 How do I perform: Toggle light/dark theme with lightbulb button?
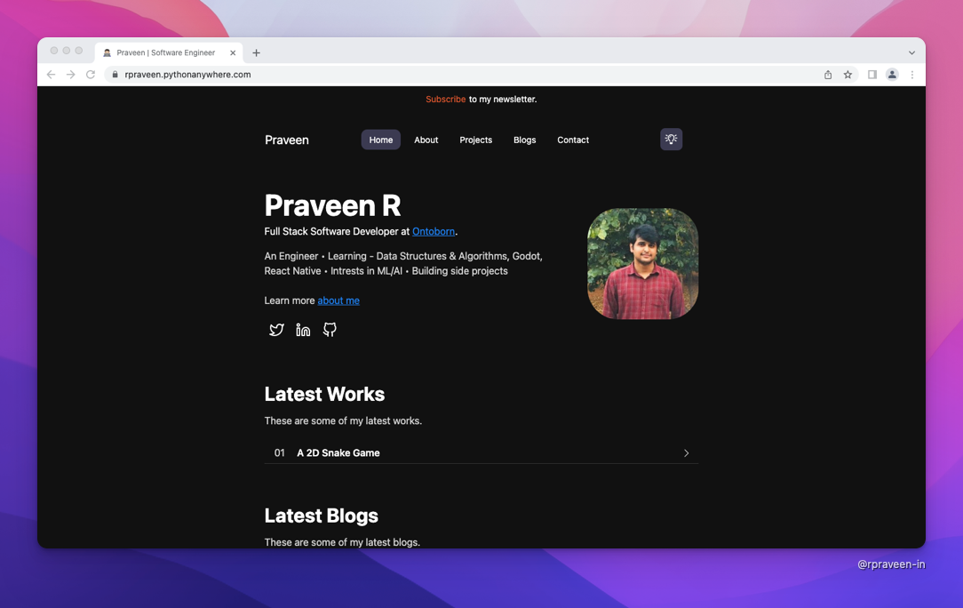coord(672,140)
